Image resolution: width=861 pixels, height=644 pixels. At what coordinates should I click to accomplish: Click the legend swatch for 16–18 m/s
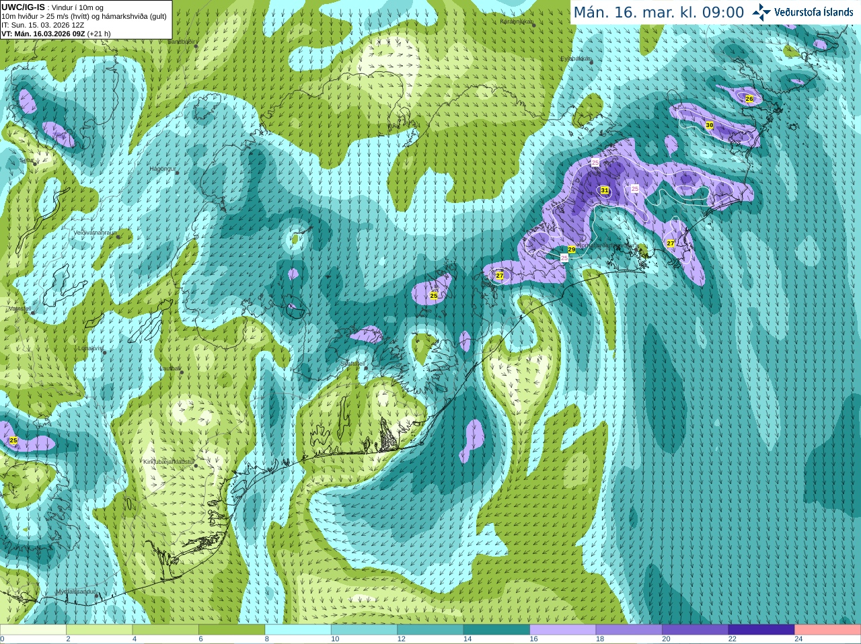(x=563, y=630)
